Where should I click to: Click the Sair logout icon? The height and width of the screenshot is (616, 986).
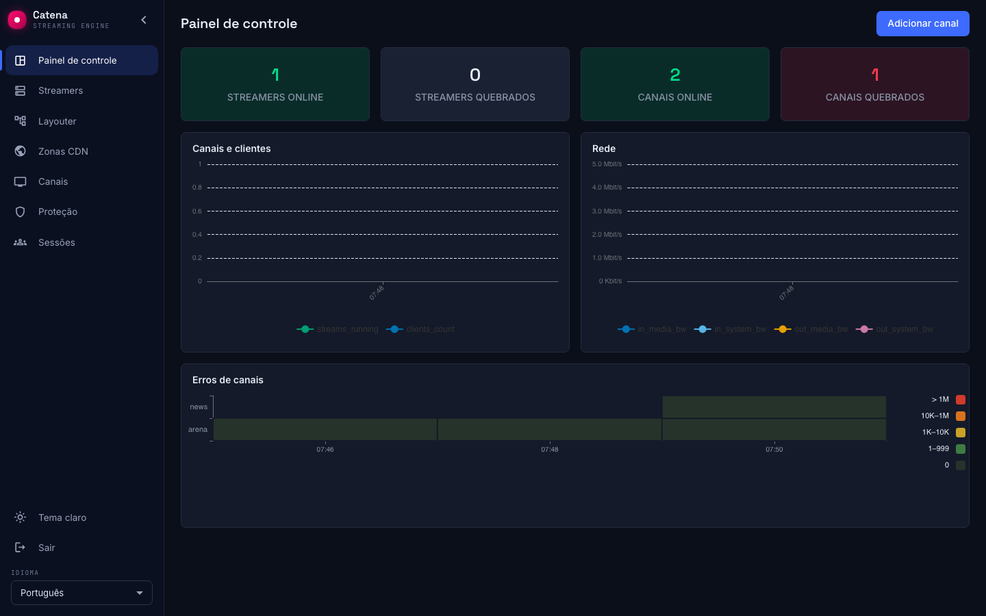[x=21, y=548]
